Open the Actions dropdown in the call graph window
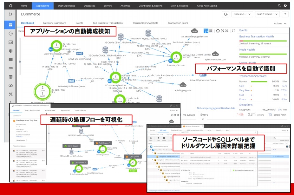The image size is (294, 195). pyautogui.click(x=284, y=130)
